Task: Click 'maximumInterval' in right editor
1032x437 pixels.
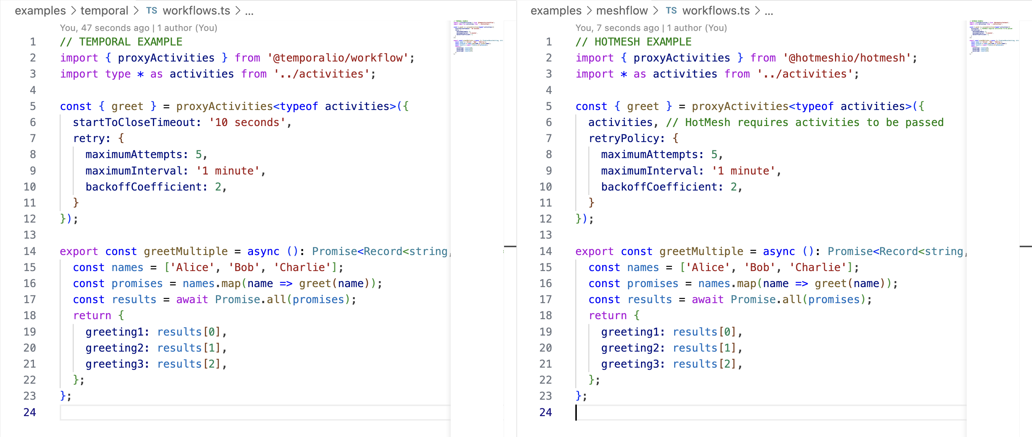Action: tap(650, 171)
